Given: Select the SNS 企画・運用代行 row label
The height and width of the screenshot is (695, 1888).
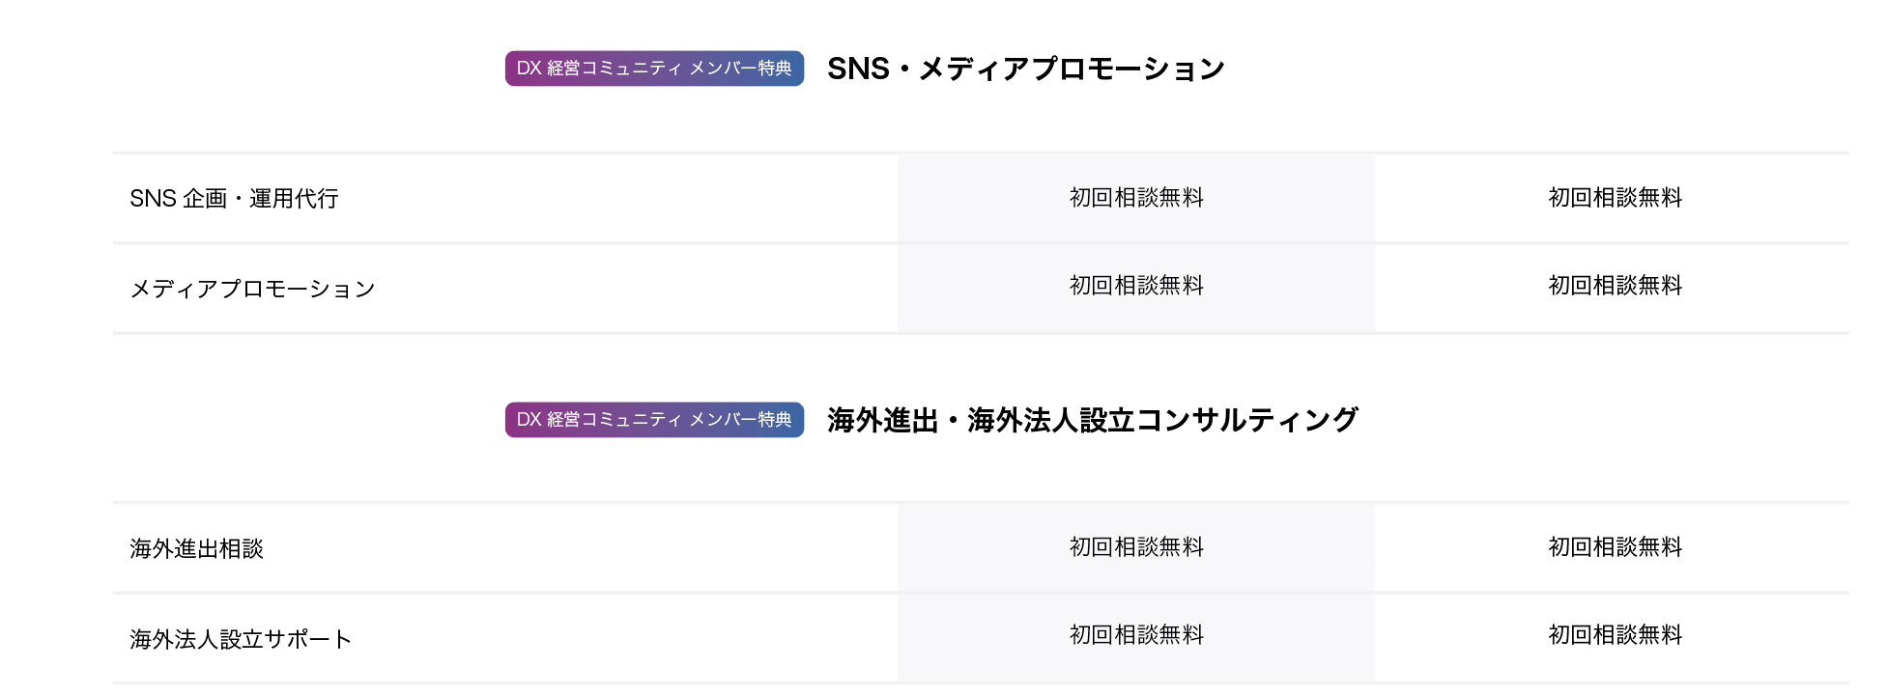Looking at the screenshot, I should pos(235,199).
